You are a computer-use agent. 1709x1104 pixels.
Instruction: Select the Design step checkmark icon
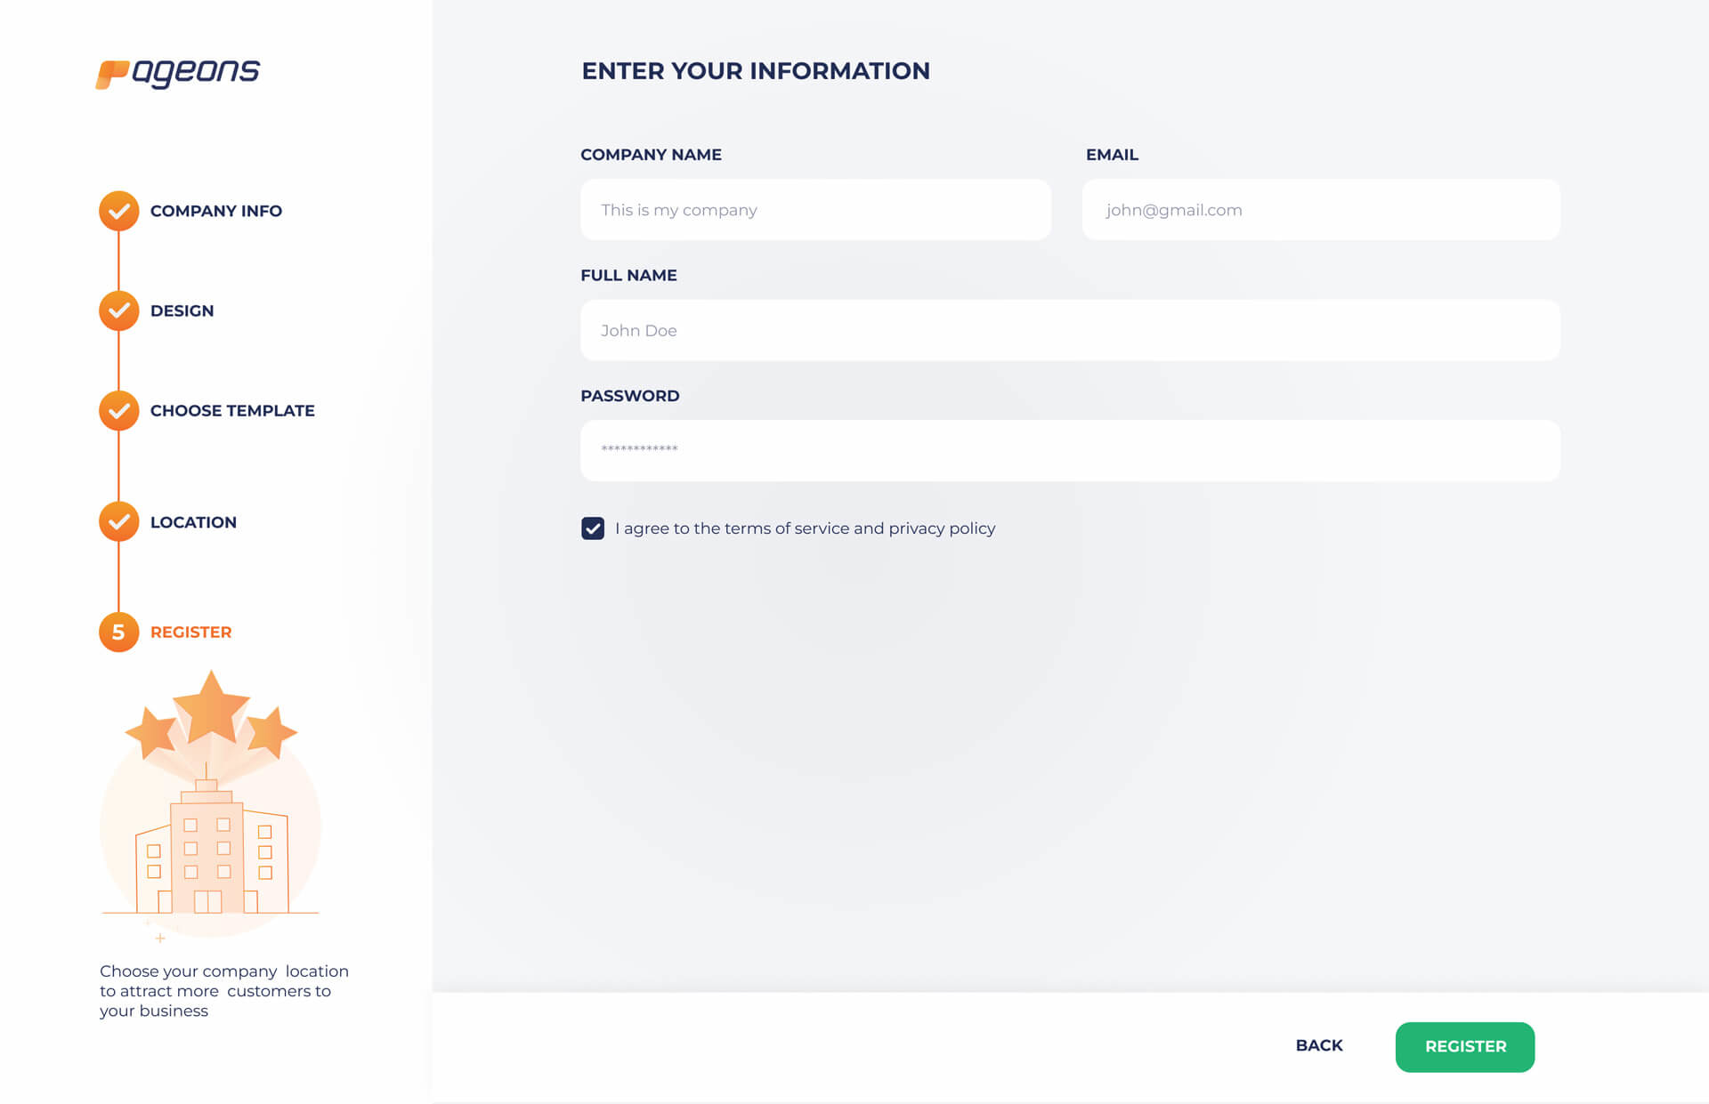coord(118,310)
